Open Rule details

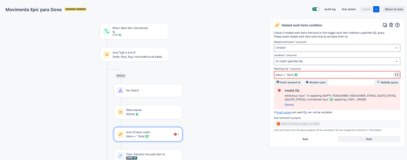349,9
